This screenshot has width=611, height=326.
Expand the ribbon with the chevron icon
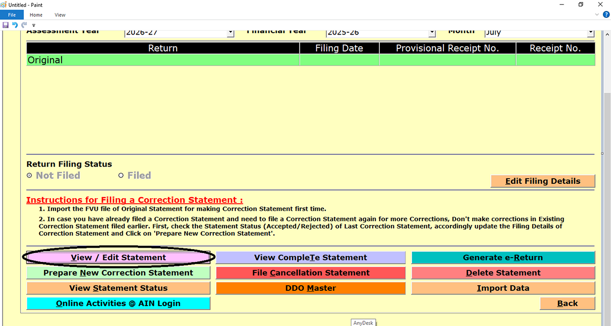tap(597, 15)
